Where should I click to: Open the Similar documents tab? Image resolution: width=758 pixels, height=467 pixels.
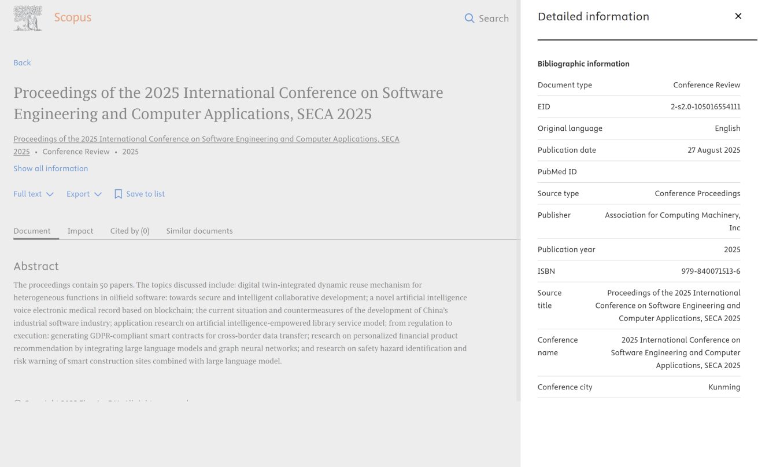[x=199, y=231]
